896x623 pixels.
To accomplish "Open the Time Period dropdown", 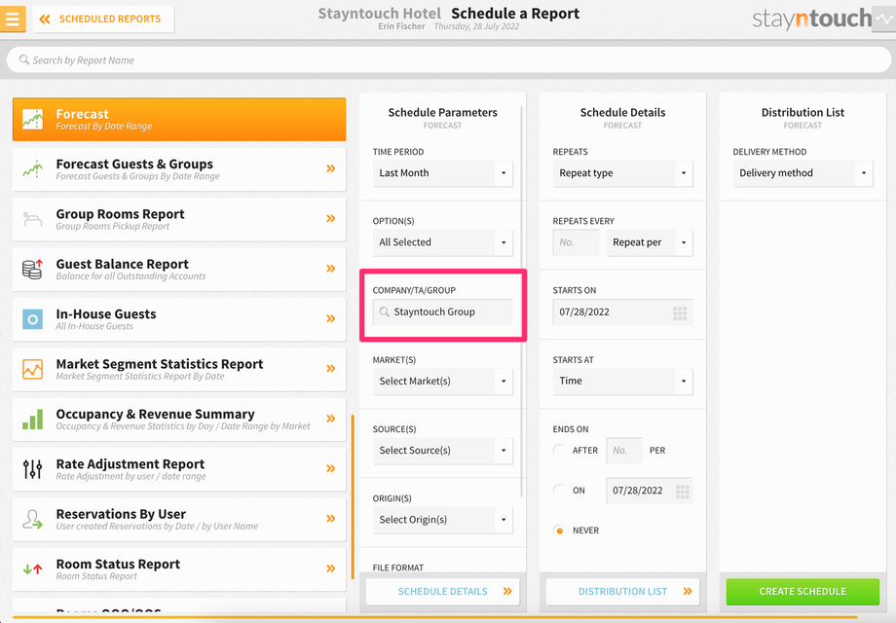I will (443, 173).
